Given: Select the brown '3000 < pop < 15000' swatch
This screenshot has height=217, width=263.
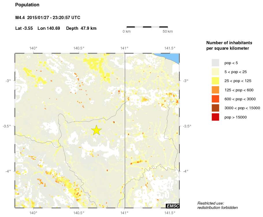Looking at the screenshot, I should point(215,108).
